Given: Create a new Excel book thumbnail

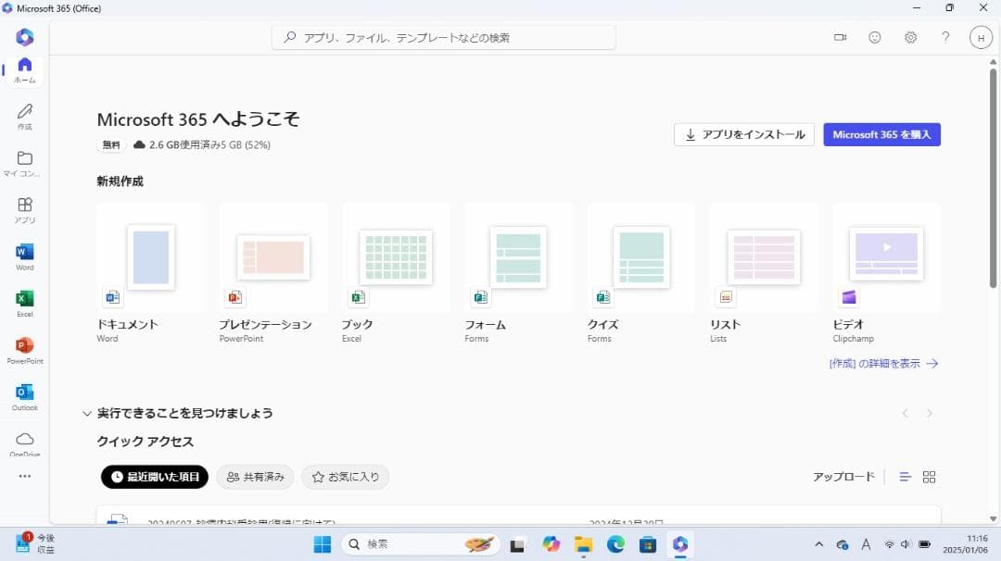Looking at the screenshot, I should click(x=396, y=257).
